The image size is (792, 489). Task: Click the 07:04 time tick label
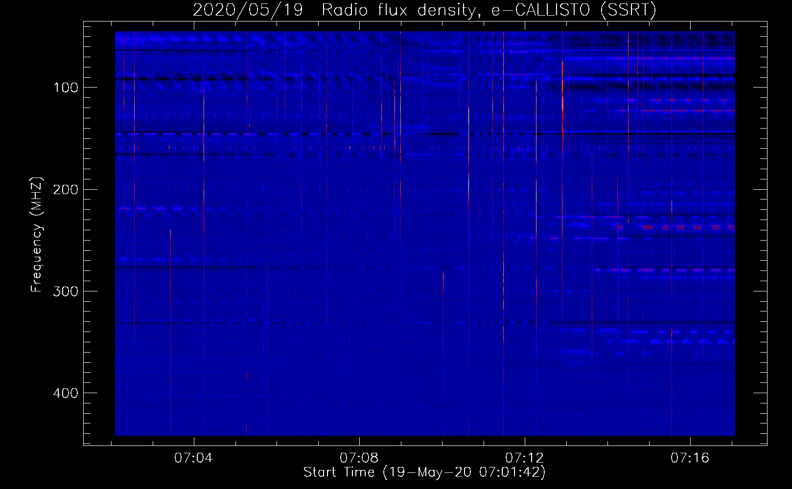tap(194, 458)
